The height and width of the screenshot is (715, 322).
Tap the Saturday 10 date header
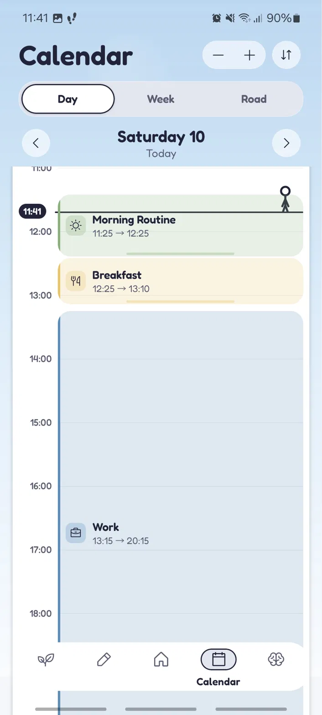pos(161,137)
